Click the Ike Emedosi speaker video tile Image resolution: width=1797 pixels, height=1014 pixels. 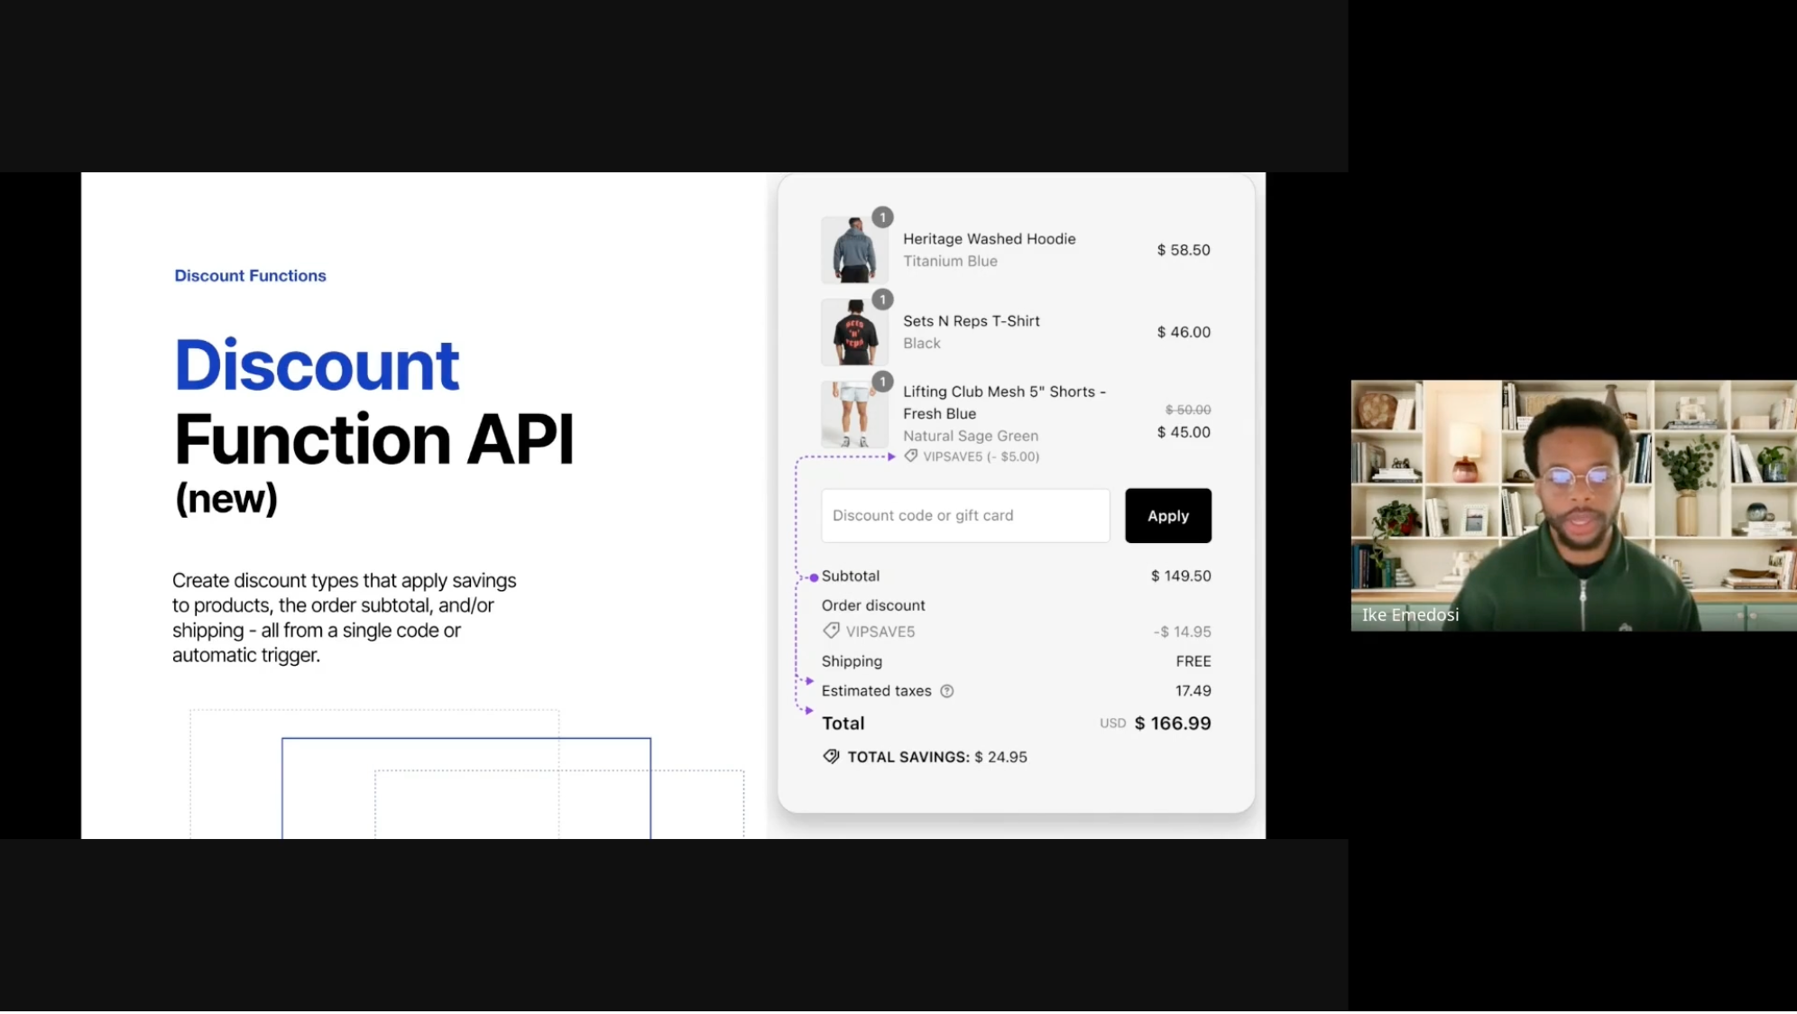pyautogui.click(x=1572, y=505)
